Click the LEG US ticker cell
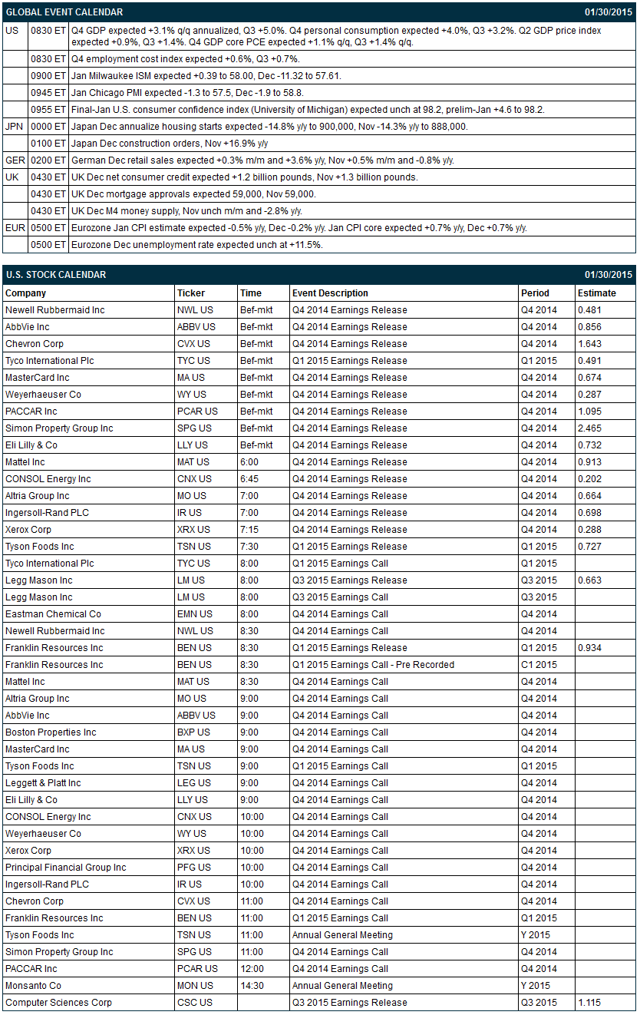 [x=206, y=783]
